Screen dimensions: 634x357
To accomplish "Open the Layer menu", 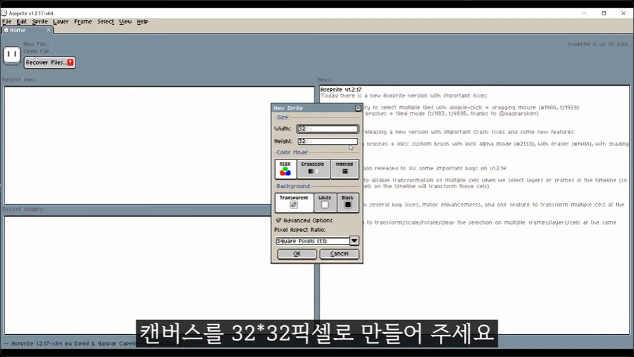I will [61, 22].
